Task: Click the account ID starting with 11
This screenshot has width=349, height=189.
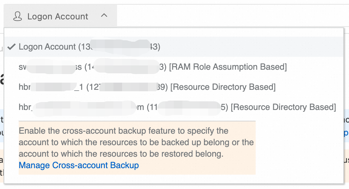Action: pyautogui.click(x=187, y=107)
